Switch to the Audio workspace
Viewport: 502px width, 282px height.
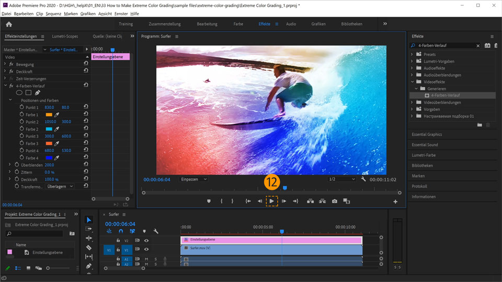[291, 24]
